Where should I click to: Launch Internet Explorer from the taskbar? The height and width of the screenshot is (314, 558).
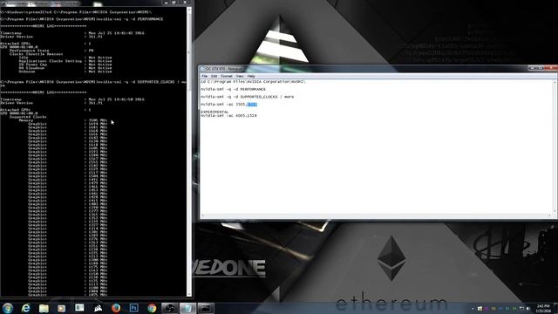[x=25, y=308]
